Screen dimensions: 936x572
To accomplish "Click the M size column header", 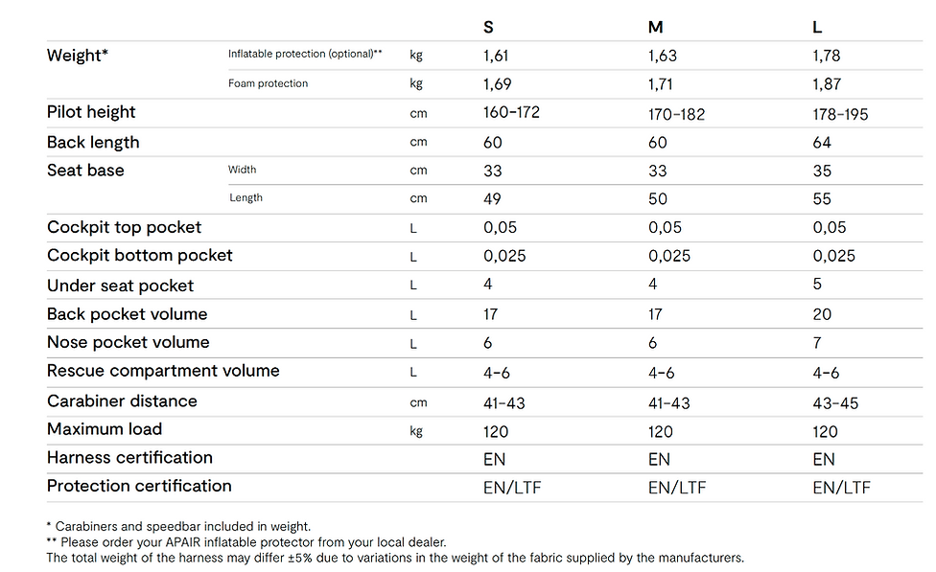I will tap(656, 27).
